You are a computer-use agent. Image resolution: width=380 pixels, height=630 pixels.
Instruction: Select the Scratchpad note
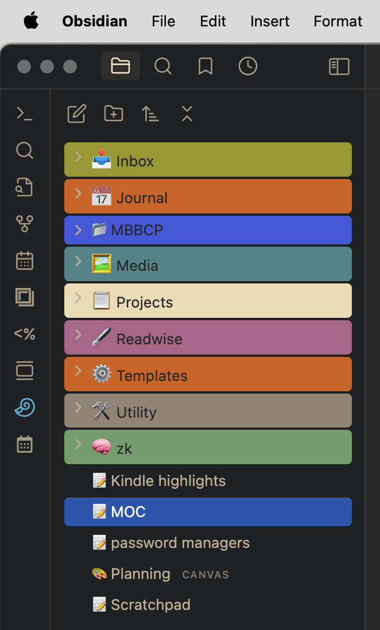click(x=151, y=605)
